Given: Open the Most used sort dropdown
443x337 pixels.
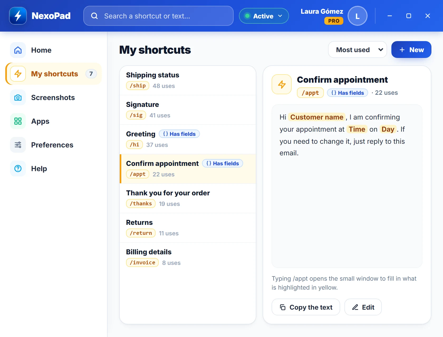Looking at the screenshot, I should coord(358,49).
